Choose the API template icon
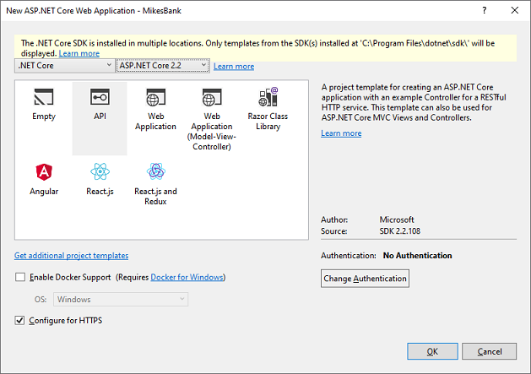Image resolution: width=531 pixels, height=374 pixels. point(100,97)
